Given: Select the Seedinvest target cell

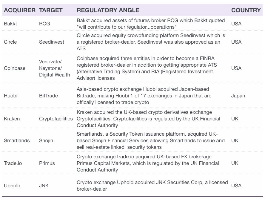Looking at the screenshot, I should click(52, 42).
